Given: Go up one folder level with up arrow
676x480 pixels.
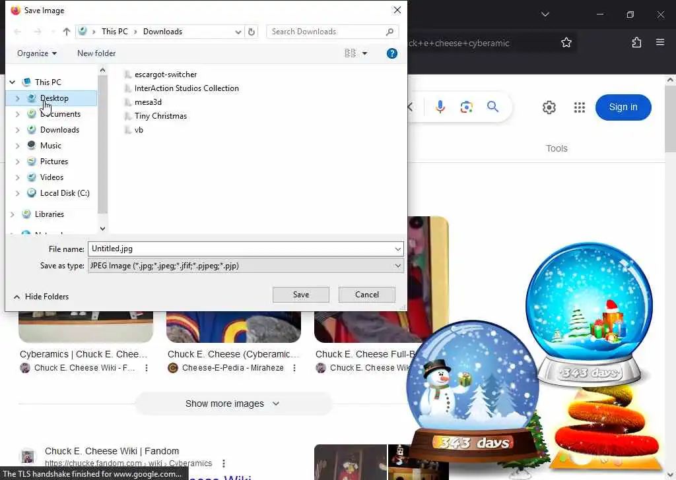Looking at the screenshot, I should coord(67,32).
